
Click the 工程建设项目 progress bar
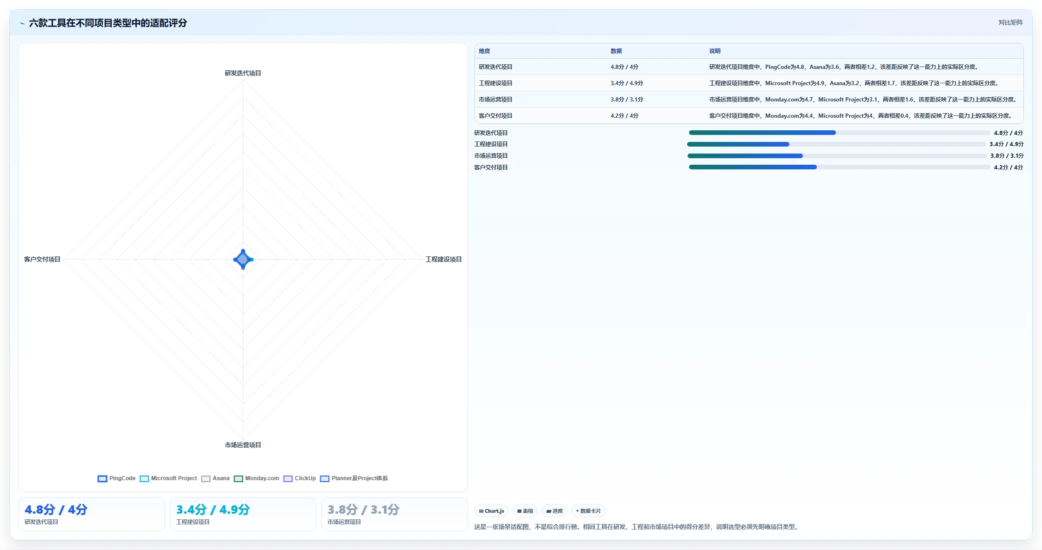pyautogui.click(x=836, y=144)
